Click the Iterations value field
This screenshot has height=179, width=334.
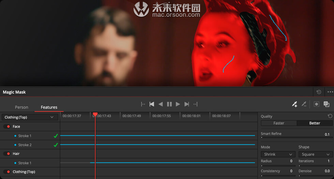[329, 161]
